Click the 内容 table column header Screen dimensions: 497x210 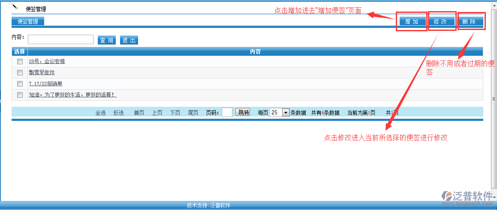point(255,51)
